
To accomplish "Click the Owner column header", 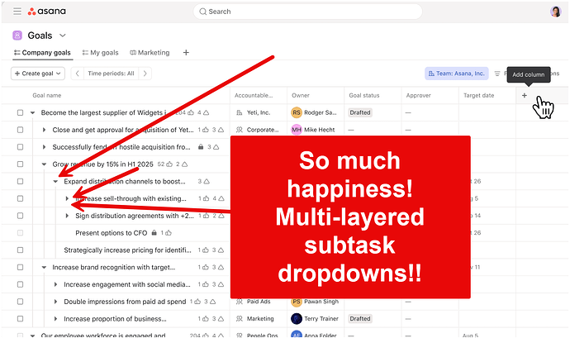I will (301, 95).
